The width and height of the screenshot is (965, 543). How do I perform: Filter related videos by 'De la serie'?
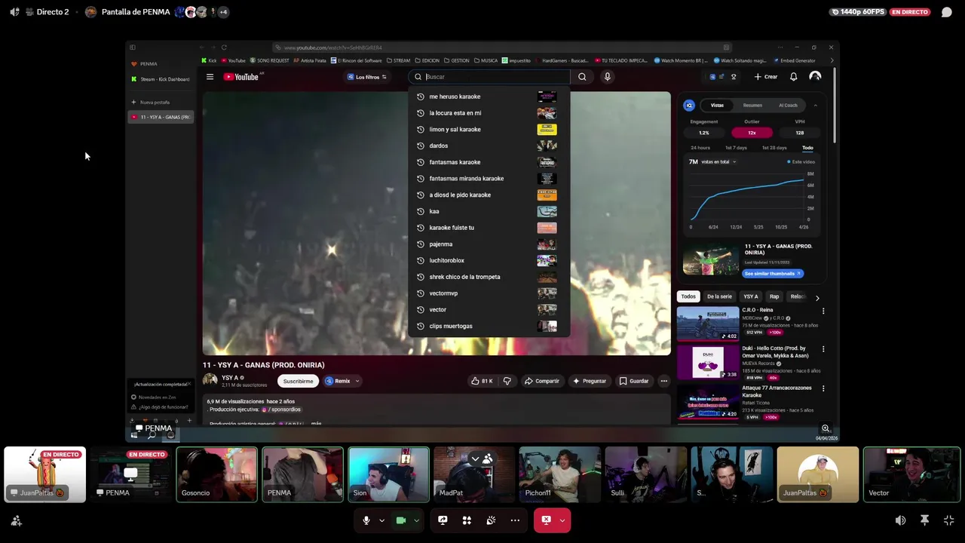click(x=719, y=296)
